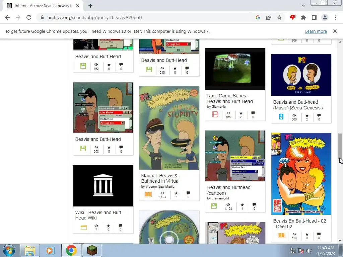Open the Chrome profile avatar

pyautogui.click(x=325, y=17)
